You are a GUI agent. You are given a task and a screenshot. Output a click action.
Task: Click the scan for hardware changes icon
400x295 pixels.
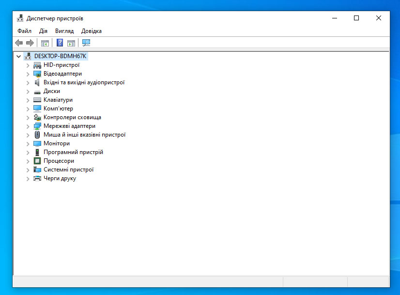(x=86, y=42)
